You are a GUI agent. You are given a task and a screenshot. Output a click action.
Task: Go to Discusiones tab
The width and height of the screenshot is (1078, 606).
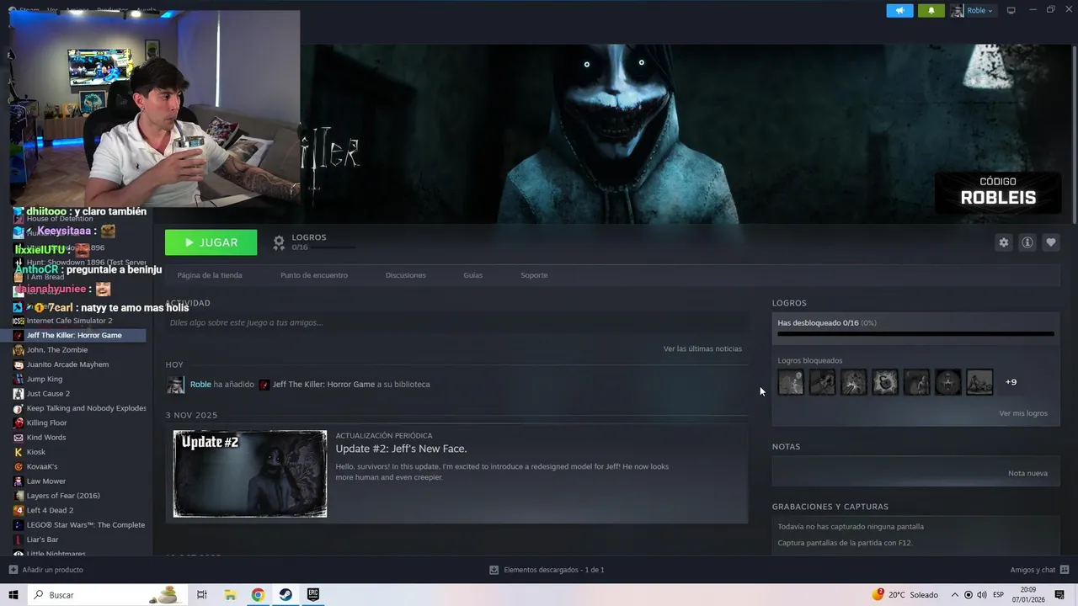pyautogui.click(x=405, y=275)
